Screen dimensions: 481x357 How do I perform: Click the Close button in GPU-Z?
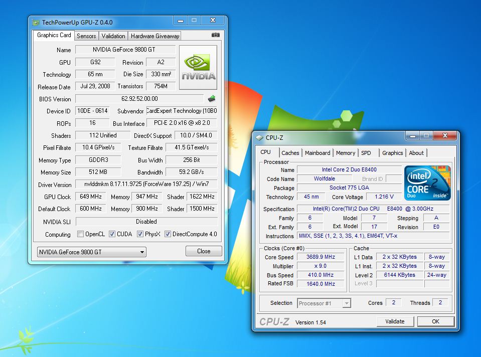click(x=204, y=251)
